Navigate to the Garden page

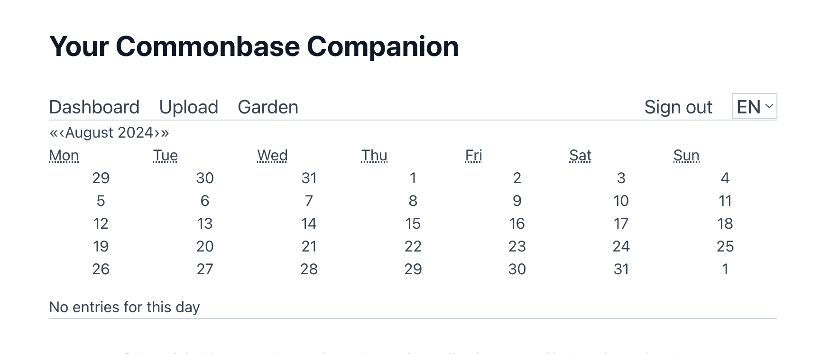coord(268,107)
